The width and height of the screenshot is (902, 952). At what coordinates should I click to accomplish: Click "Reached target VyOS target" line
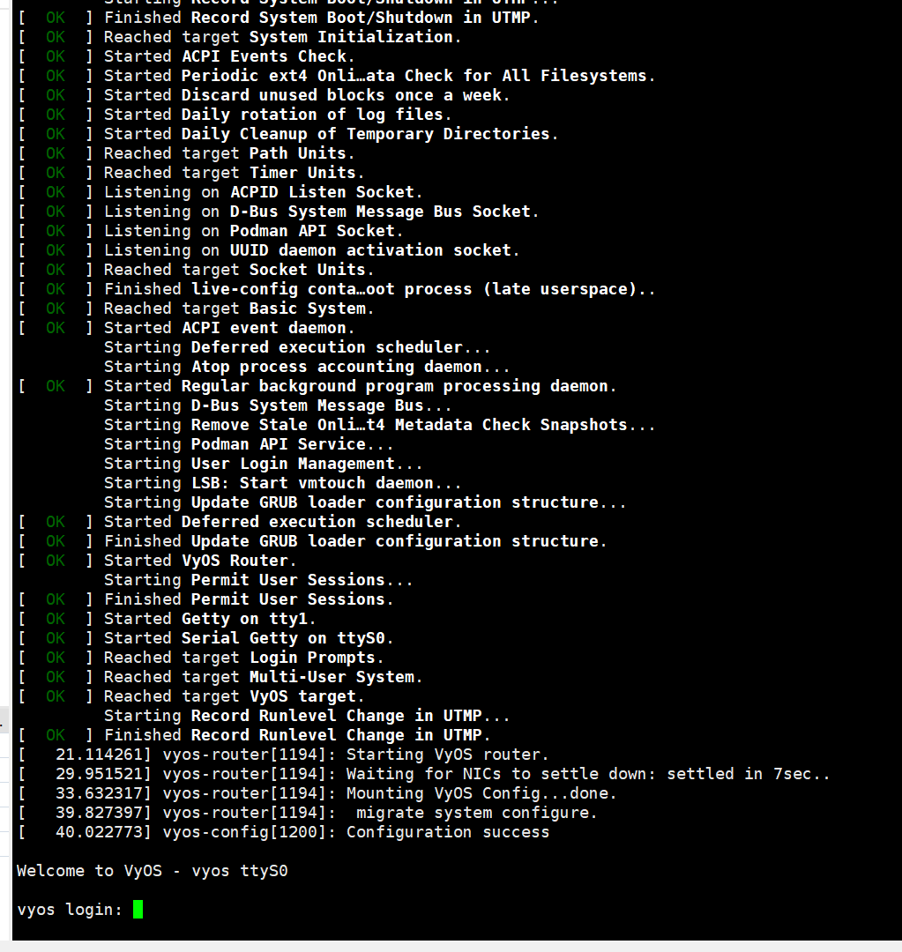point(234,696)
